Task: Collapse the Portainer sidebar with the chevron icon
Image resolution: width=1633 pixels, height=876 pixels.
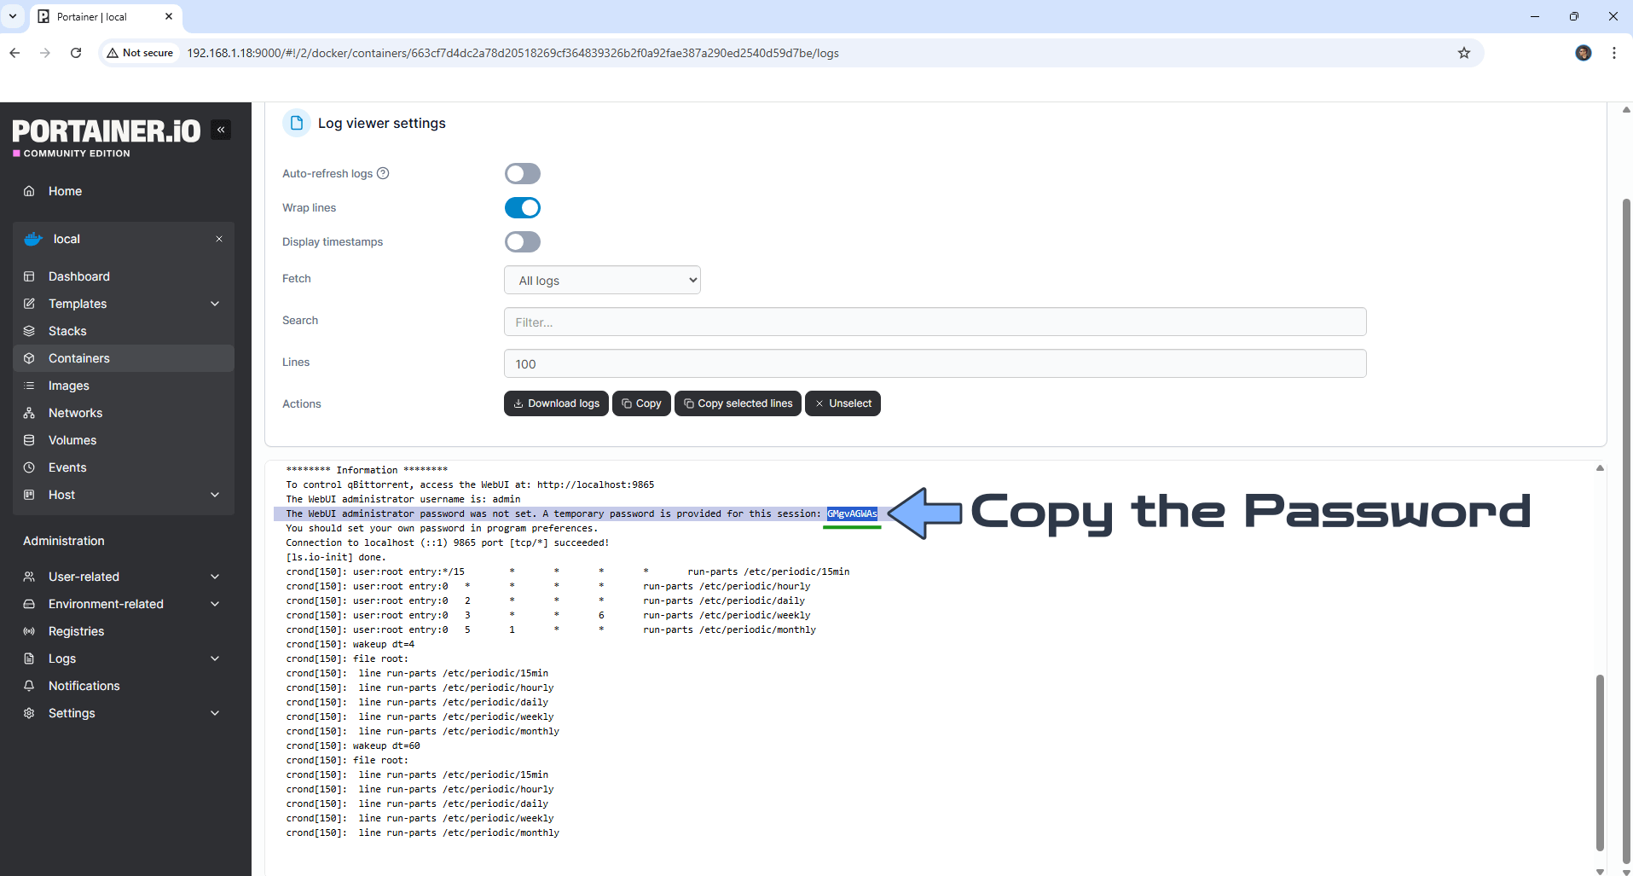Action: 221,130
